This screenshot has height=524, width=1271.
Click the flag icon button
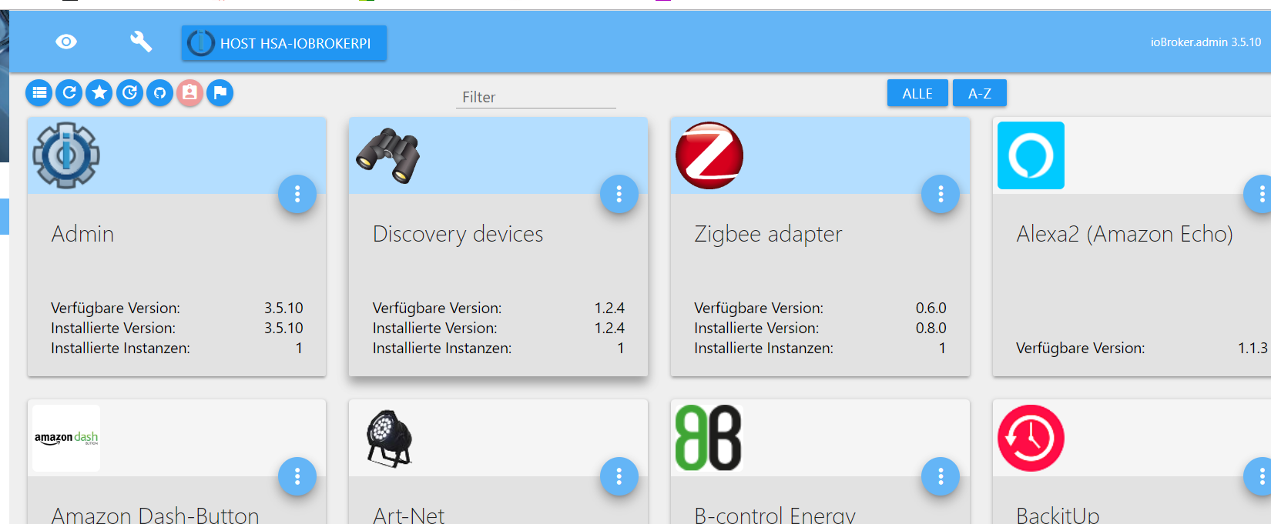pyautogui.click(x=220, y=93)
